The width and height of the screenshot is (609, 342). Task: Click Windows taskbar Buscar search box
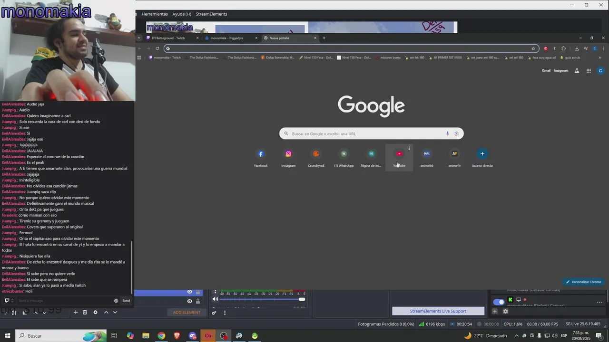click(x=61, y=336)
